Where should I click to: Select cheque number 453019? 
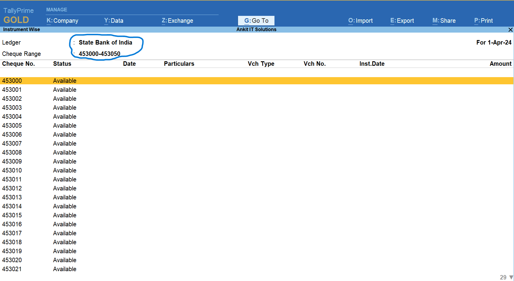(12, 251)
